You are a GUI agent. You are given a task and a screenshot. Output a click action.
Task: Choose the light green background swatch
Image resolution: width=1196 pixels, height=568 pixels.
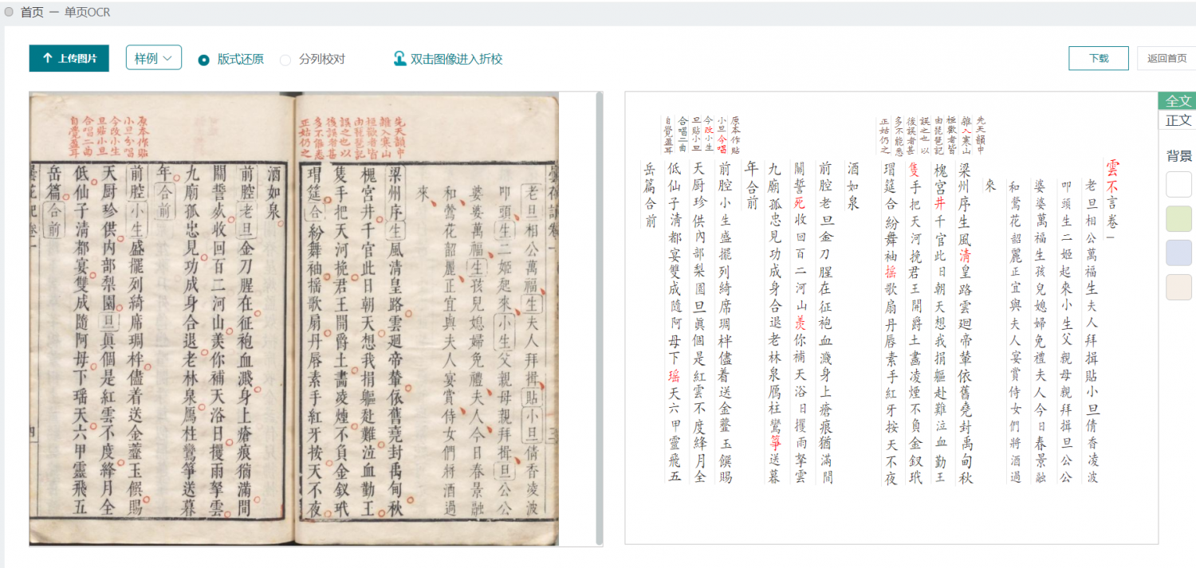click(x=1178, y=218)
